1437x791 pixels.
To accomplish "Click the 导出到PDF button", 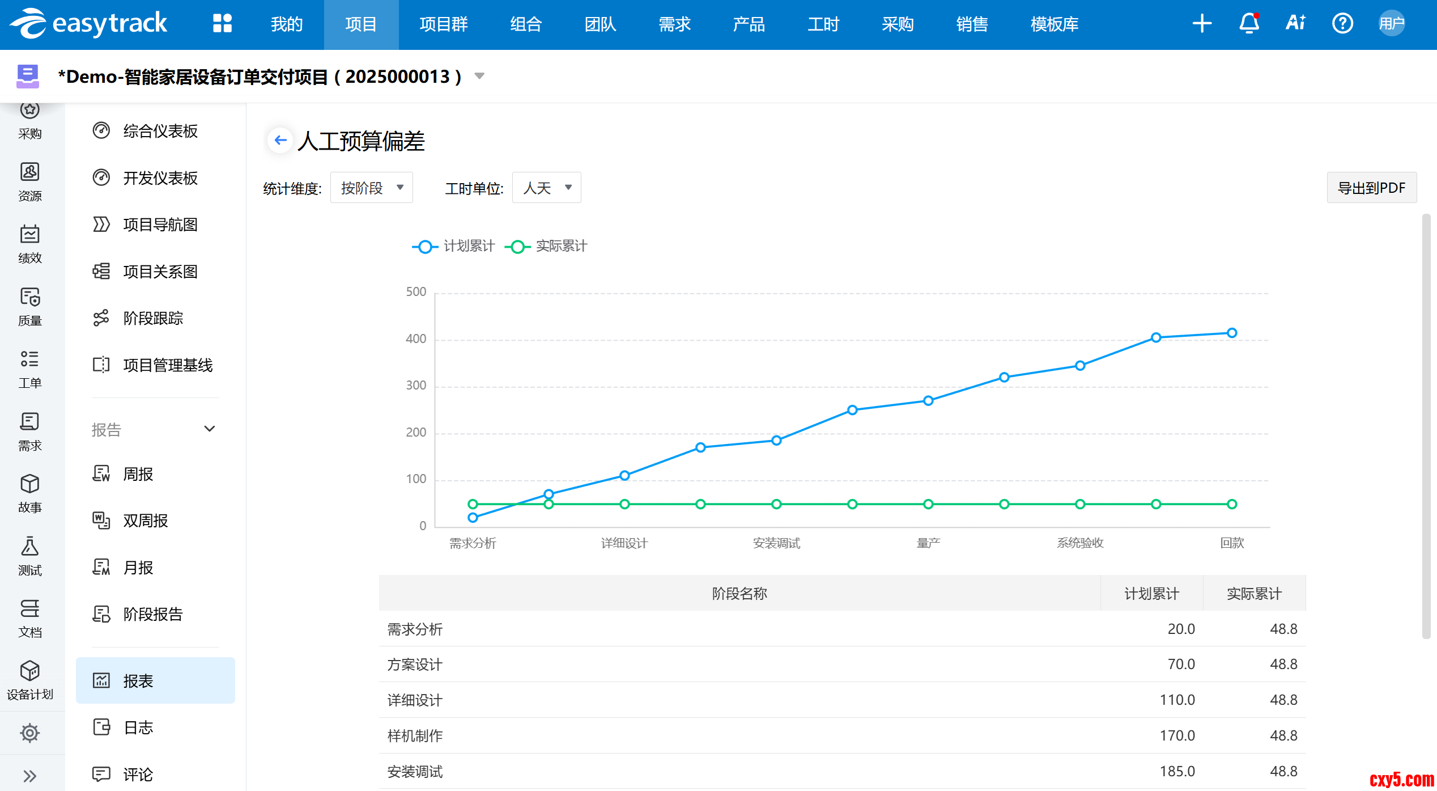I will coord(1371,188).
